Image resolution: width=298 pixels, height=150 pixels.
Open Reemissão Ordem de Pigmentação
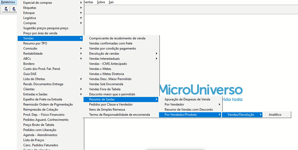(50, 104)
